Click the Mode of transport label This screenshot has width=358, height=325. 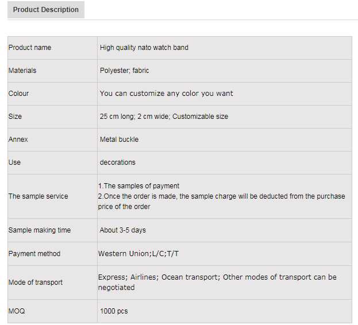tap(36, 283)
